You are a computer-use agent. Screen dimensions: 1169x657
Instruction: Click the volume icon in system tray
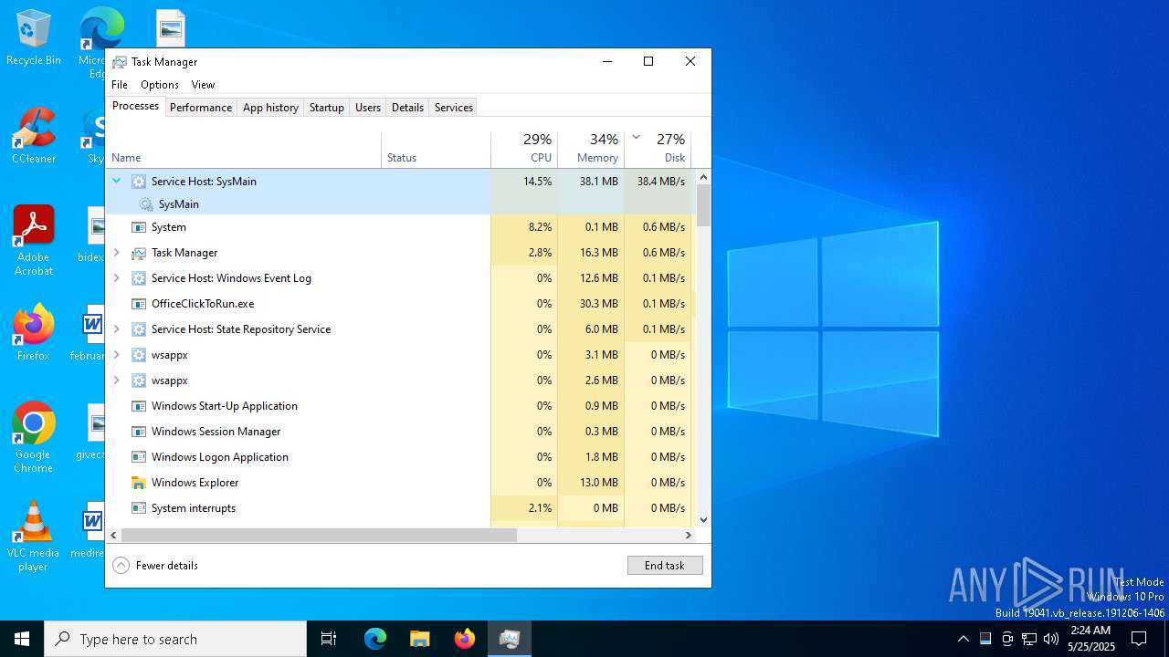(x=1051, y=639)
